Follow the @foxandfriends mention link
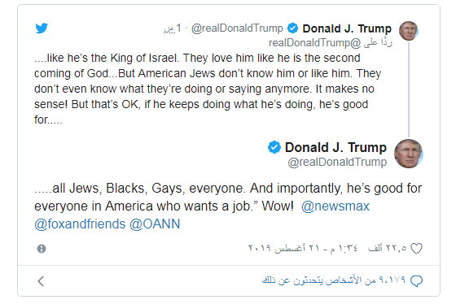456x304 pixels. click(80, 224)
